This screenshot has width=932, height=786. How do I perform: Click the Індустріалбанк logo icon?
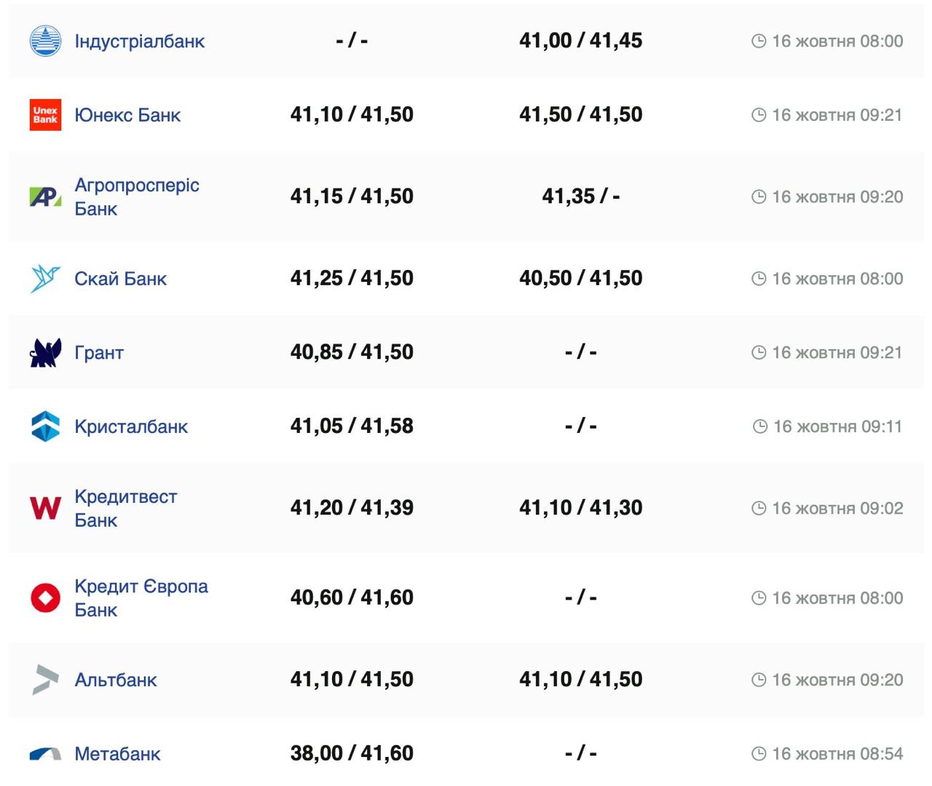[x=45, y=41]
